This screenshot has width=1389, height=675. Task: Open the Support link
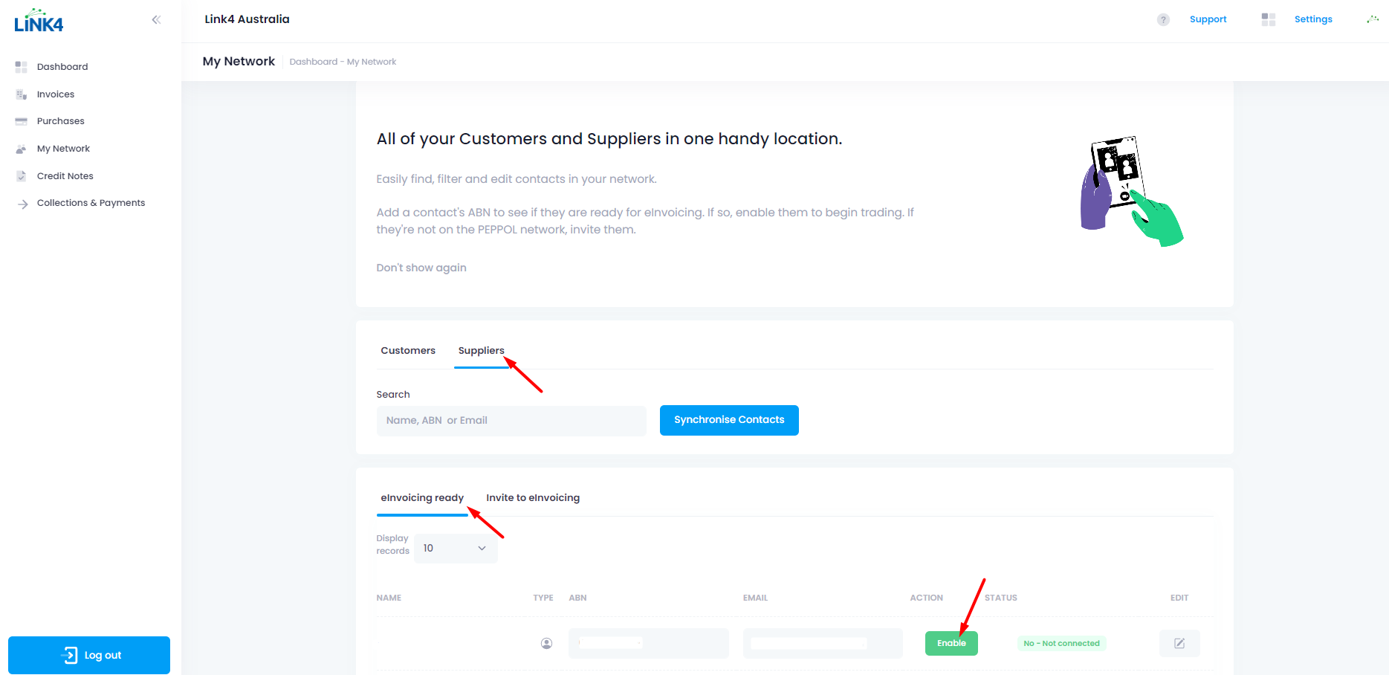[1208, 19]
